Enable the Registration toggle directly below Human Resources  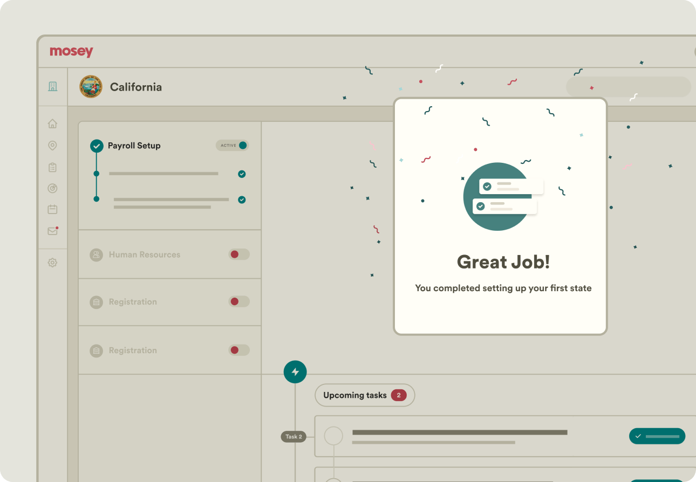tap(238, 301)
